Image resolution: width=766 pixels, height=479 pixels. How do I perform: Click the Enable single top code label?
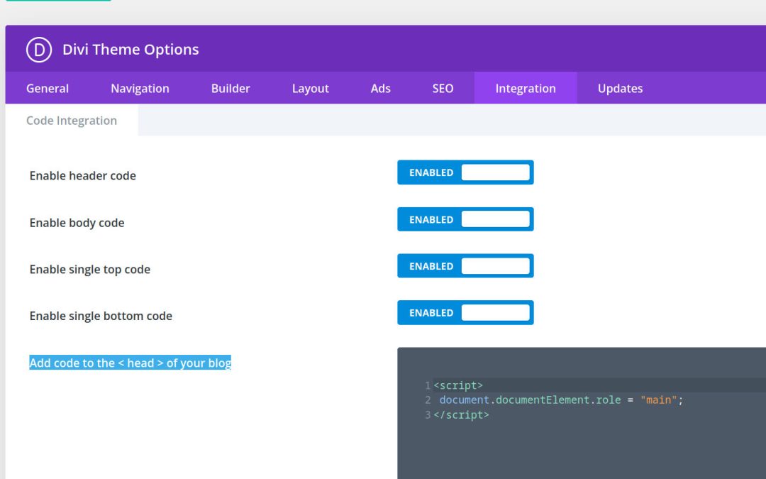(x=90, y=270)
